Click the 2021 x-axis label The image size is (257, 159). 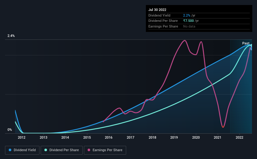[218, 137]
